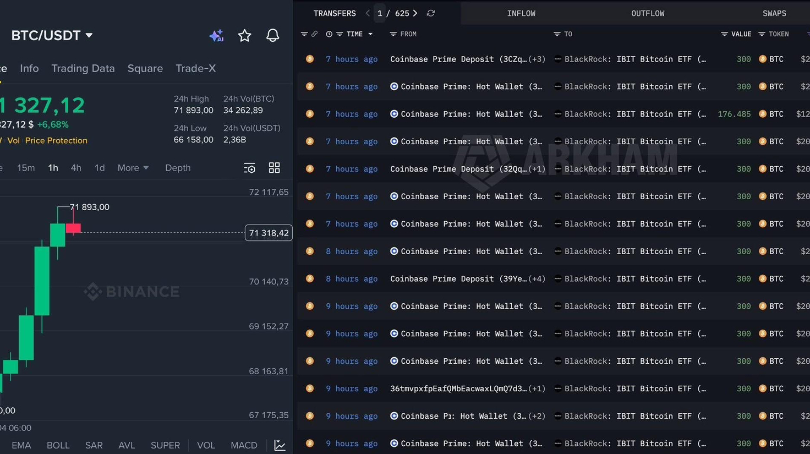
Task: Enable the BOLL indicator
Action: pos(58,445)
